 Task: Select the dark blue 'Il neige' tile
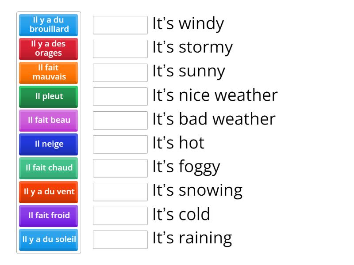[48, 144]
